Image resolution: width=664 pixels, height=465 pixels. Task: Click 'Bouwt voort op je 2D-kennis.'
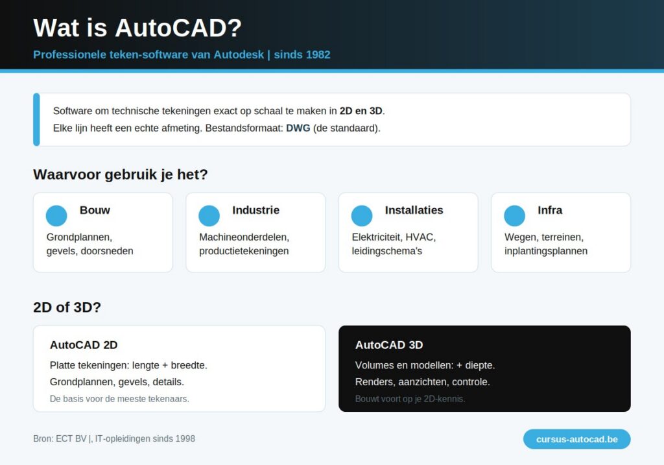coord(410,399)
